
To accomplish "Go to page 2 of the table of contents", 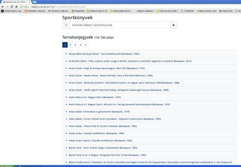I will tap(70, 45).
